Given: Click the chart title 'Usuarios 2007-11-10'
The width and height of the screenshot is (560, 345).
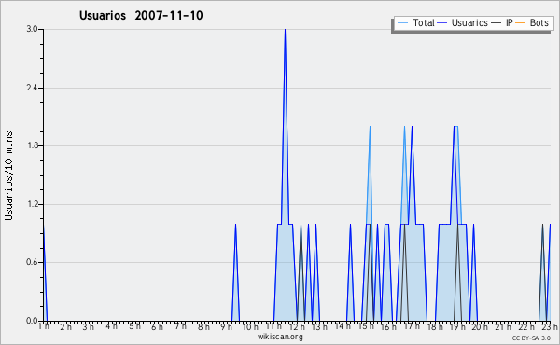Looking at the screenshot, I should point(141,16).
